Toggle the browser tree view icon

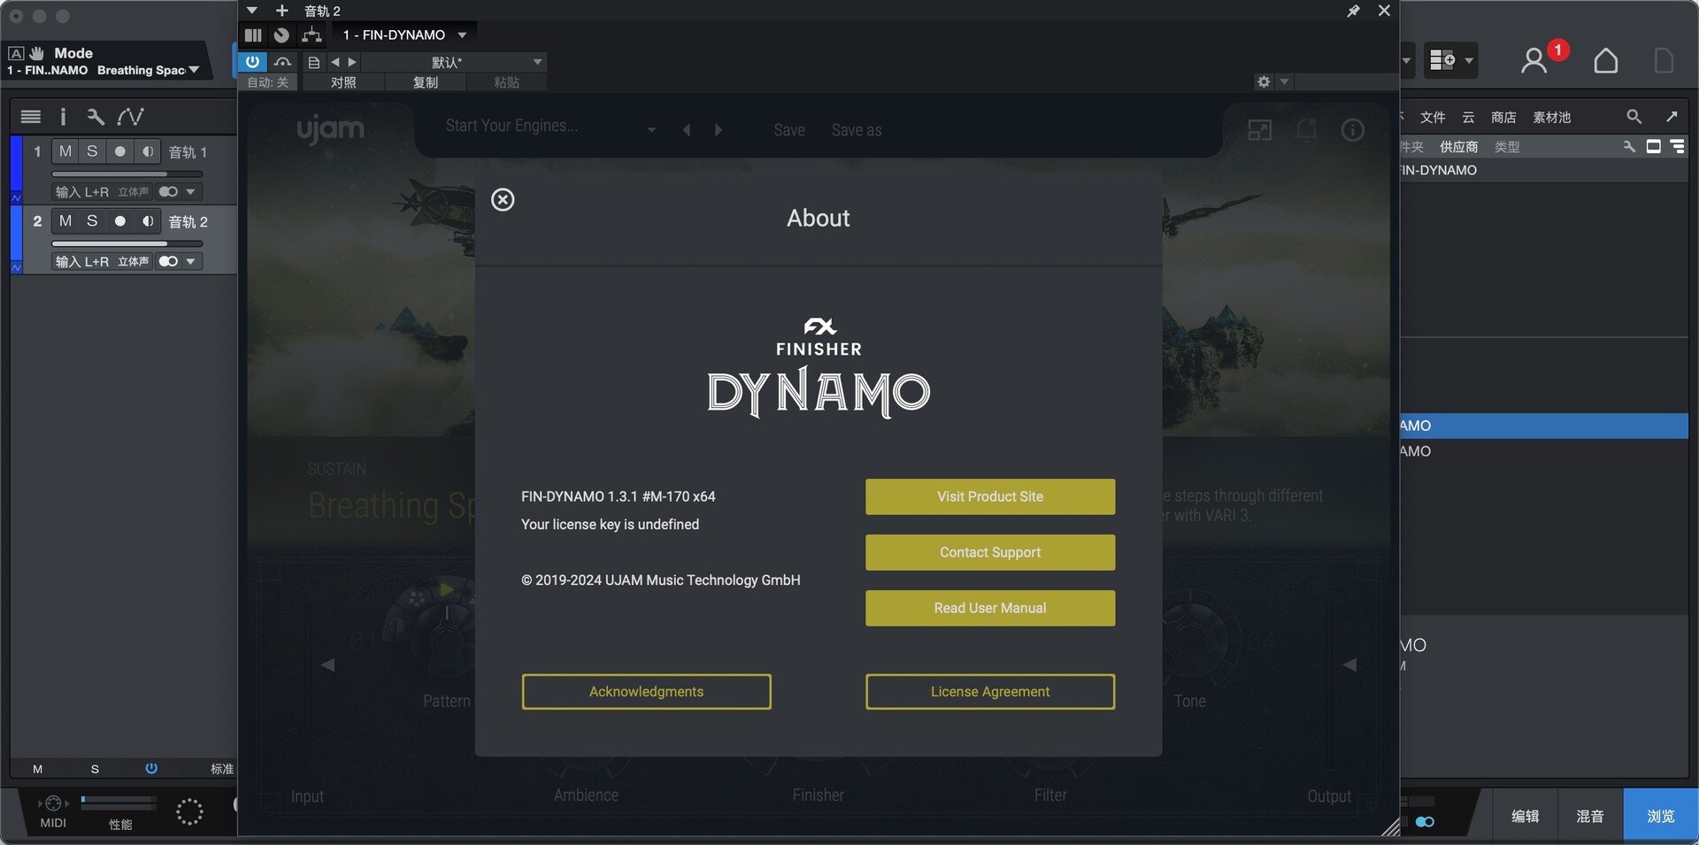click(1677, 146)
